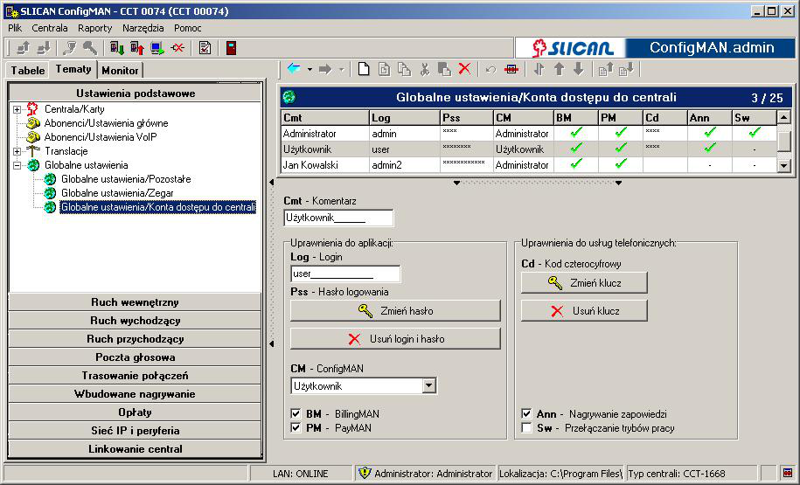Open the CM ConfigMAN dropdown
The height and width of the screenshot is (485, 800).
[x=429, y=386]
